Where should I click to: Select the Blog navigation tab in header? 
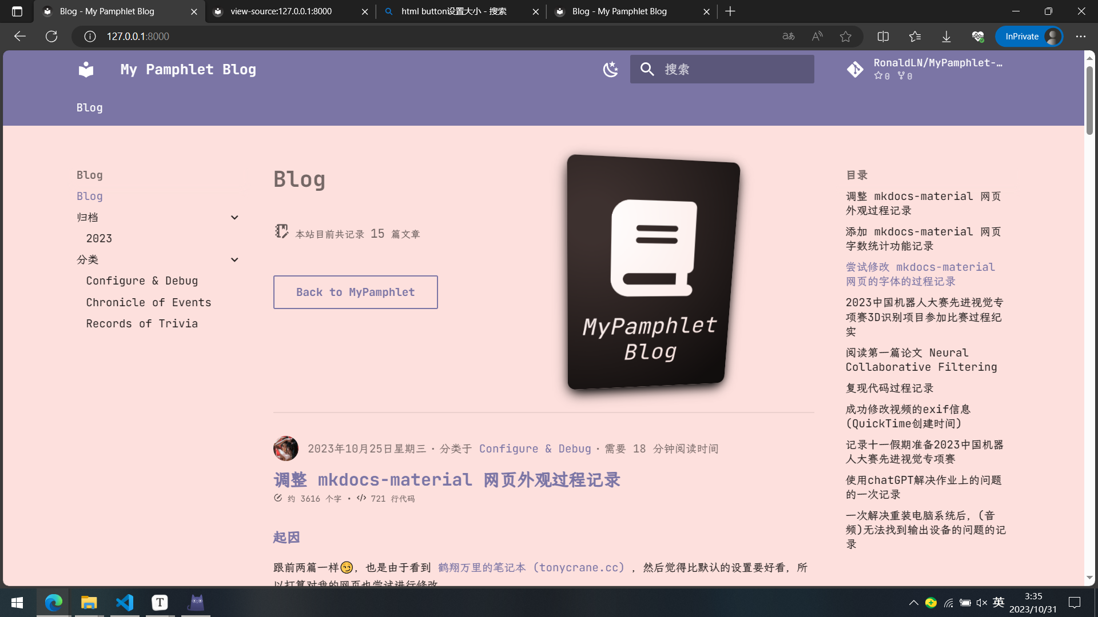[x=90, y=108]
